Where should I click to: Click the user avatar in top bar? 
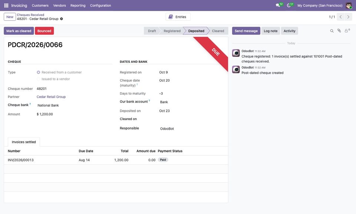[349, 6]
